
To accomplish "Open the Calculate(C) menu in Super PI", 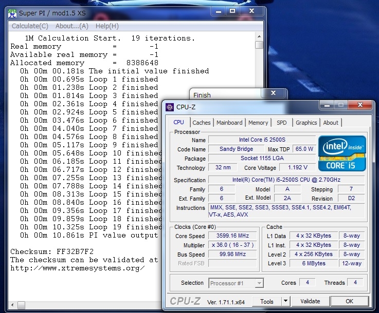I will tap(30, 26).
